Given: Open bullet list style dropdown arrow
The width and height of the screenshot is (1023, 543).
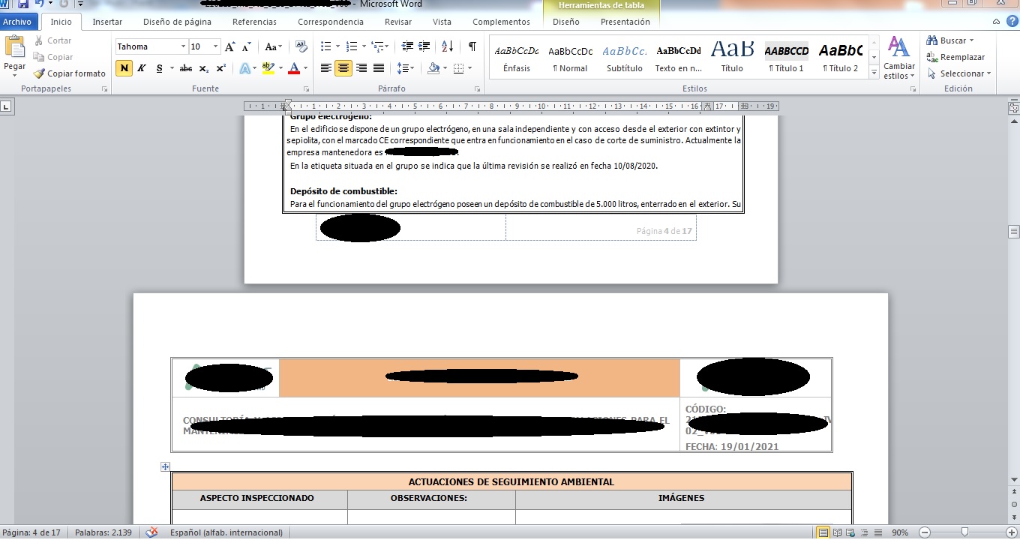Looking at the screenshot, I should 338,46.
